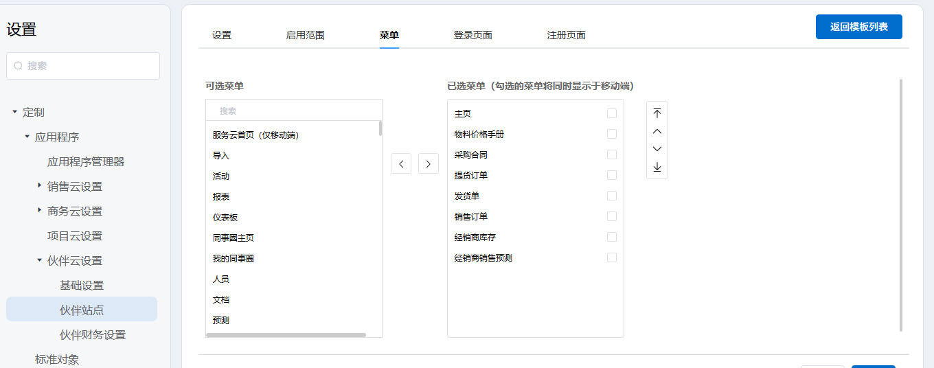
Task: Click the 返回模板列表 button
Action: (x=858, y=27)
